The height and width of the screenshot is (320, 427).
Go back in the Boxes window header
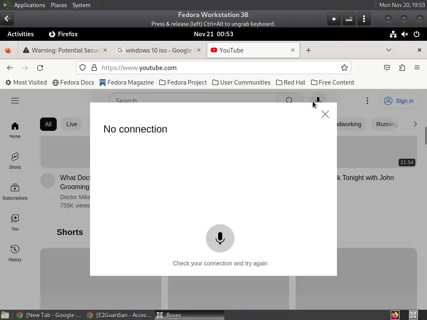(x=7, y=19)
